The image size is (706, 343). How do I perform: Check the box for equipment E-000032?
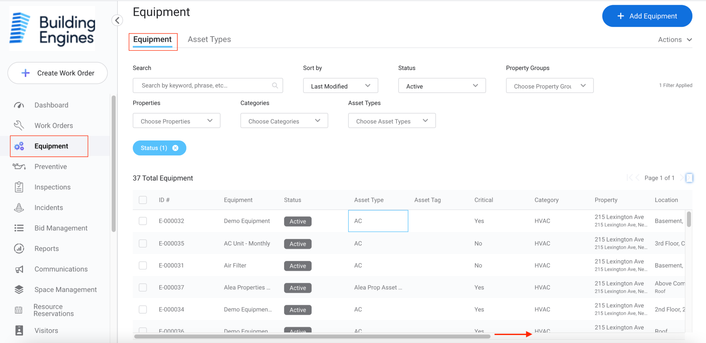point(143,221)
